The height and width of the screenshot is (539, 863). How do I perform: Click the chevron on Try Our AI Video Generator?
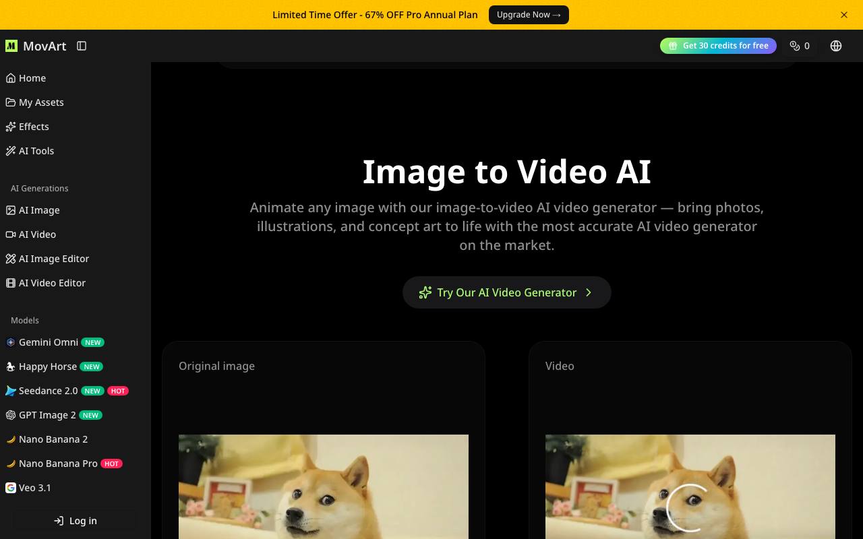click(589, 292)
